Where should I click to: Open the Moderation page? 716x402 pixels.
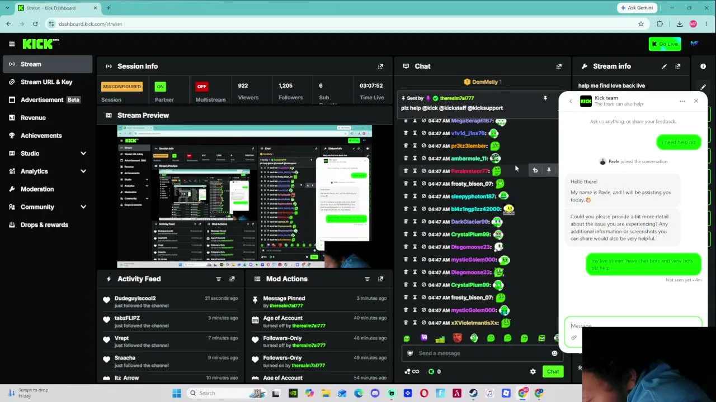click(46, 189)
